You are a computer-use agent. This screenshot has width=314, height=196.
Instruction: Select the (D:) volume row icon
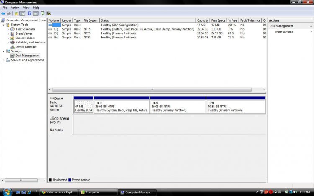tap(50, 33)
